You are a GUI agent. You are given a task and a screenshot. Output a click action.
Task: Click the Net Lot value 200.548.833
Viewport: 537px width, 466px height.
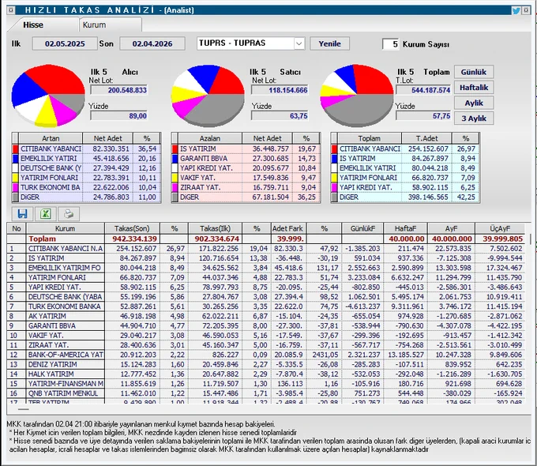point(118,90)
